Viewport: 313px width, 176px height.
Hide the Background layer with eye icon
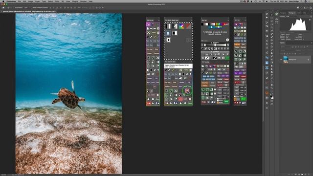281,60
